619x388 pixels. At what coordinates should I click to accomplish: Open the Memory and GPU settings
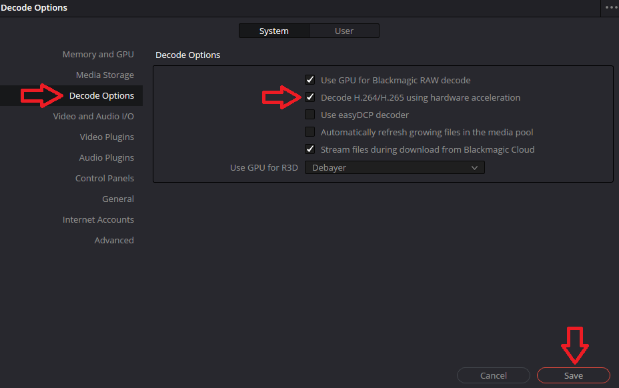(98, 54)
